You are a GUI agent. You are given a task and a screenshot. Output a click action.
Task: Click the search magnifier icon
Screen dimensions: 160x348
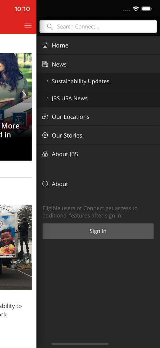tap(50, 27)
